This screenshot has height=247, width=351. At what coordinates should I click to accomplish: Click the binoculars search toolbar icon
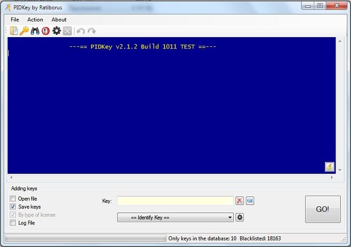[35, 31]
